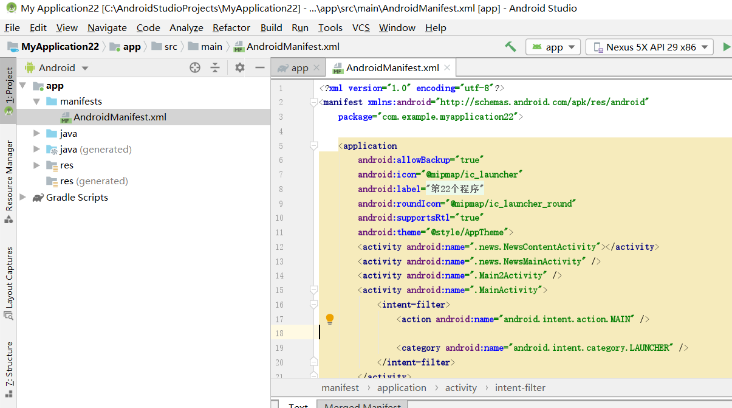Viewport: 732px width, 408px height.
Task: Open the Refactor menu
Action: 231,27
